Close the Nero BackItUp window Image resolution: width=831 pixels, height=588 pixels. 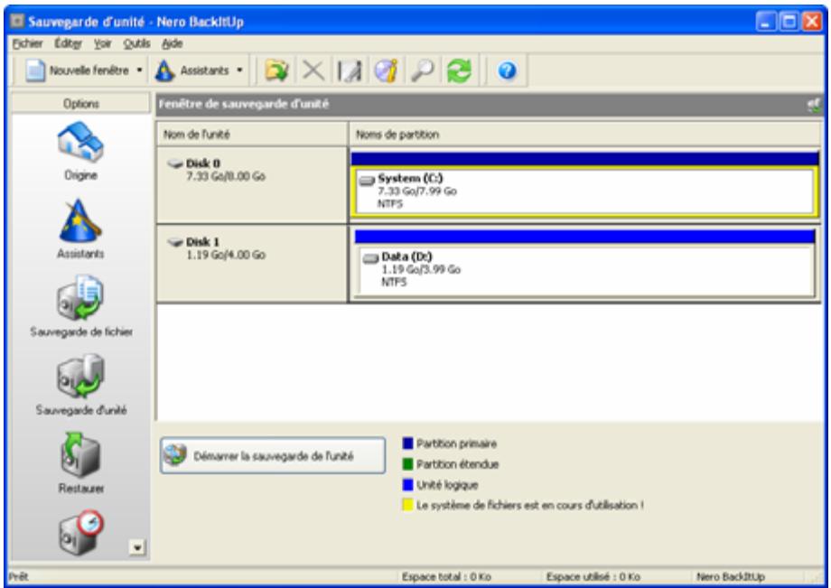(812, 22)
